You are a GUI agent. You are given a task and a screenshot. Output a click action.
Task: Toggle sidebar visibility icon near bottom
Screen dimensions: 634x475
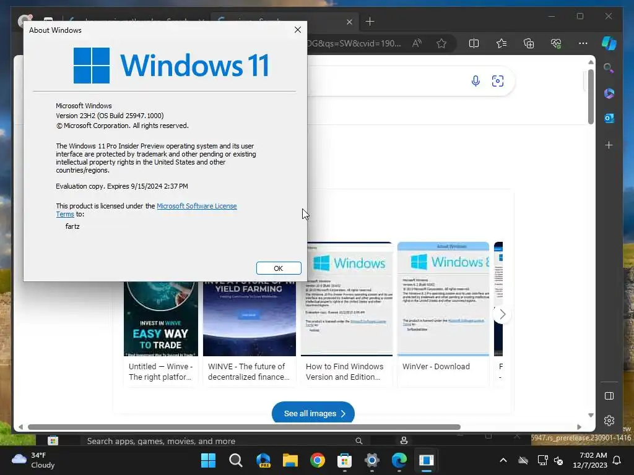pyautogui.click(x=609, y=396)
